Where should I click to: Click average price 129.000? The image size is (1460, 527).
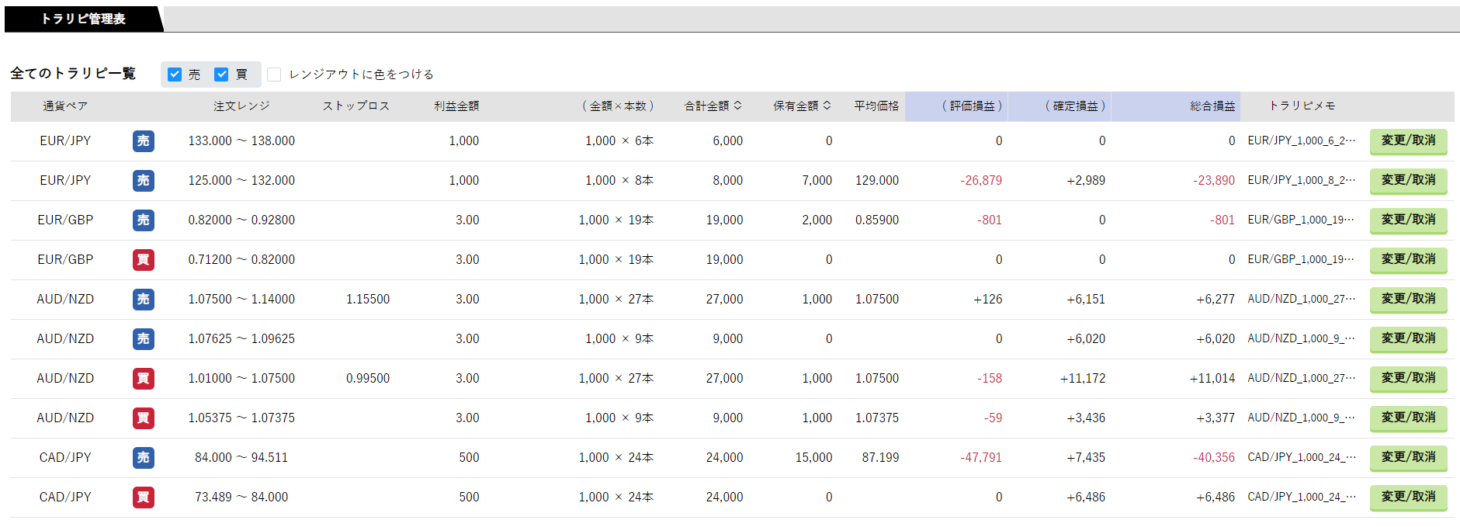click(x=877, y=181)
